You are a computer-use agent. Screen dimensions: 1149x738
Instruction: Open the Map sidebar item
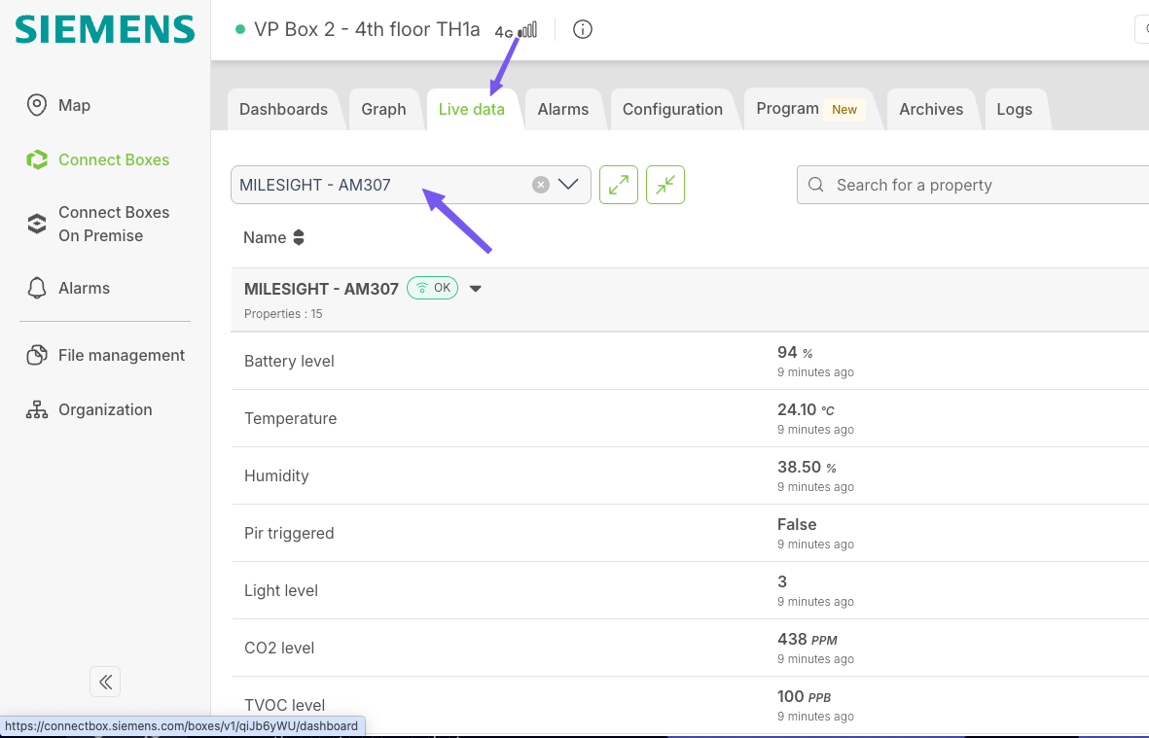pyautogui.click(x=74, y=105)
